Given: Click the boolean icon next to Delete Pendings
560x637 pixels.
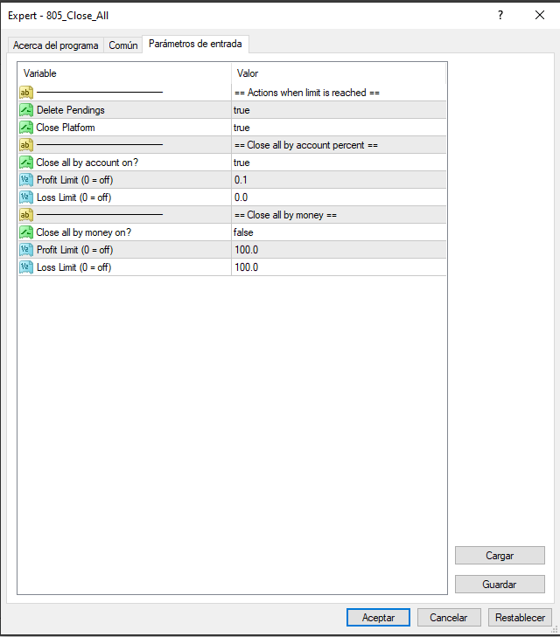Looking at the screenshot, I should point(26,110).
